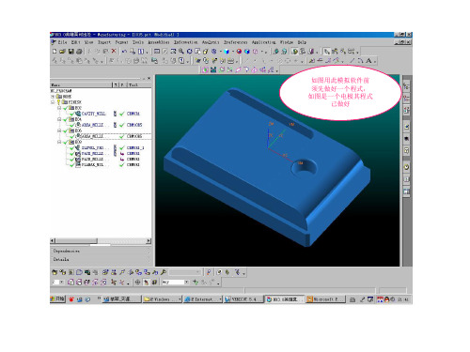
Task: Open the Insert menu
Action: (x=104, y=42)
